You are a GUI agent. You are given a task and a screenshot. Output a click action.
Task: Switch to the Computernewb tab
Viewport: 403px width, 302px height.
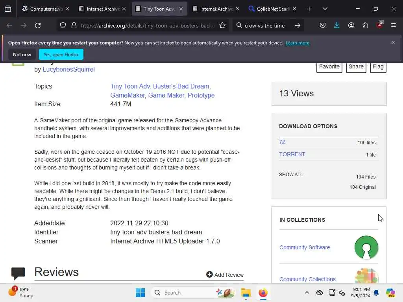[x=46, y=9]
